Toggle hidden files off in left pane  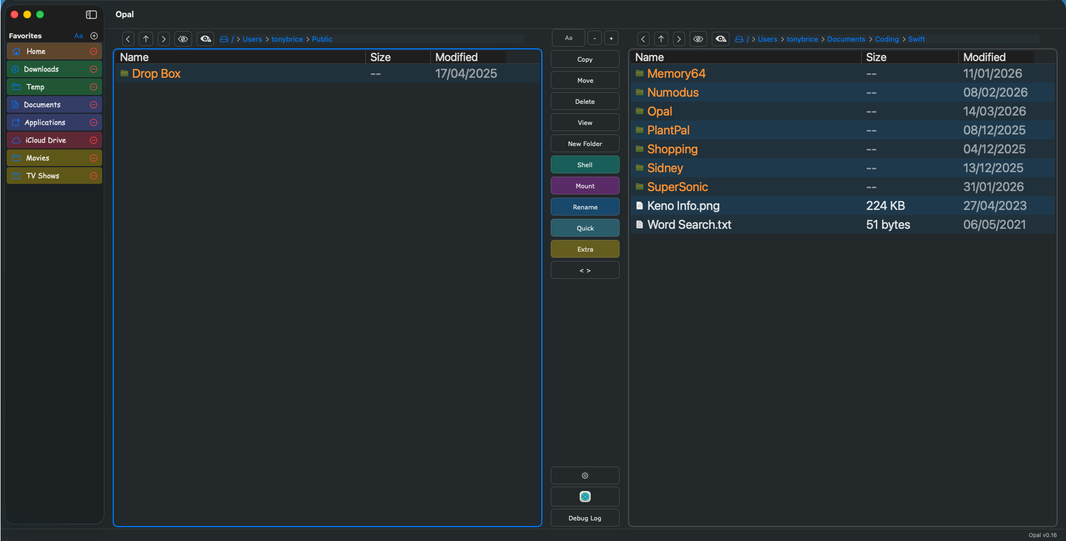[x=183, y=39]
